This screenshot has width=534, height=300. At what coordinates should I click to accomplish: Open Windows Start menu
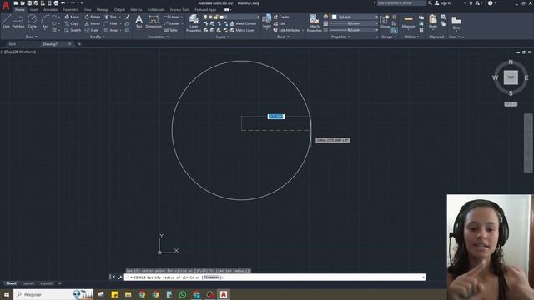click(7, 294)
